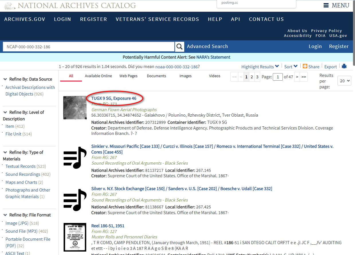The width and height of the screenshot is (355, 255).
Task: Click the next page > button
Action: (x=297, y=77)
